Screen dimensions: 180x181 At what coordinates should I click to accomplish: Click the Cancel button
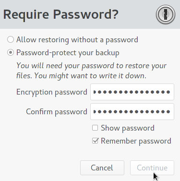coord(102,168)
